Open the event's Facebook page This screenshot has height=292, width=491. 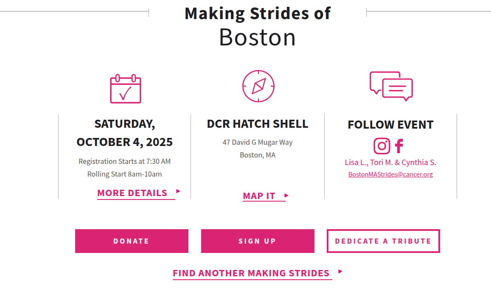pos(399,146)
